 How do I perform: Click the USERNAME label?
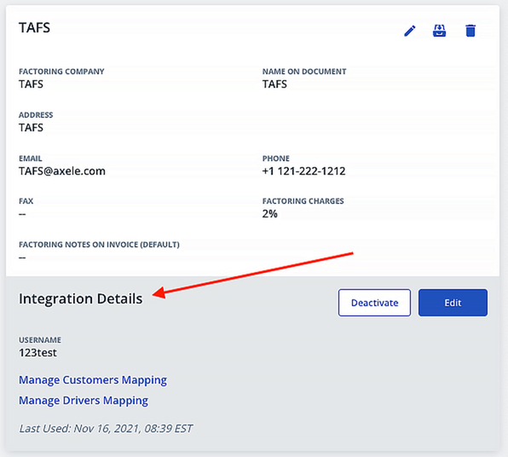[x=40, y=340]
